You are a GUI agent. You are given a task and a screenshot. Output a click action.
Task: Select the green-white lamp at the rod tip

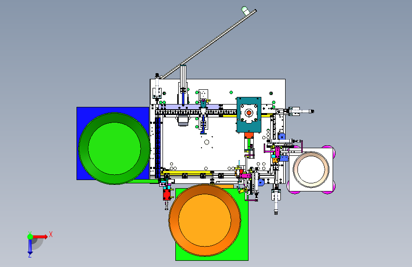[245, 10]
